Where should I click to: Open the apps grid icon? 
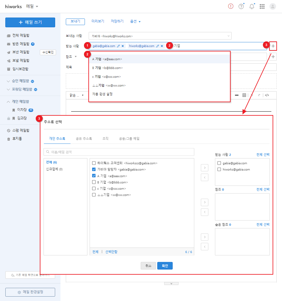click(262, 6)
